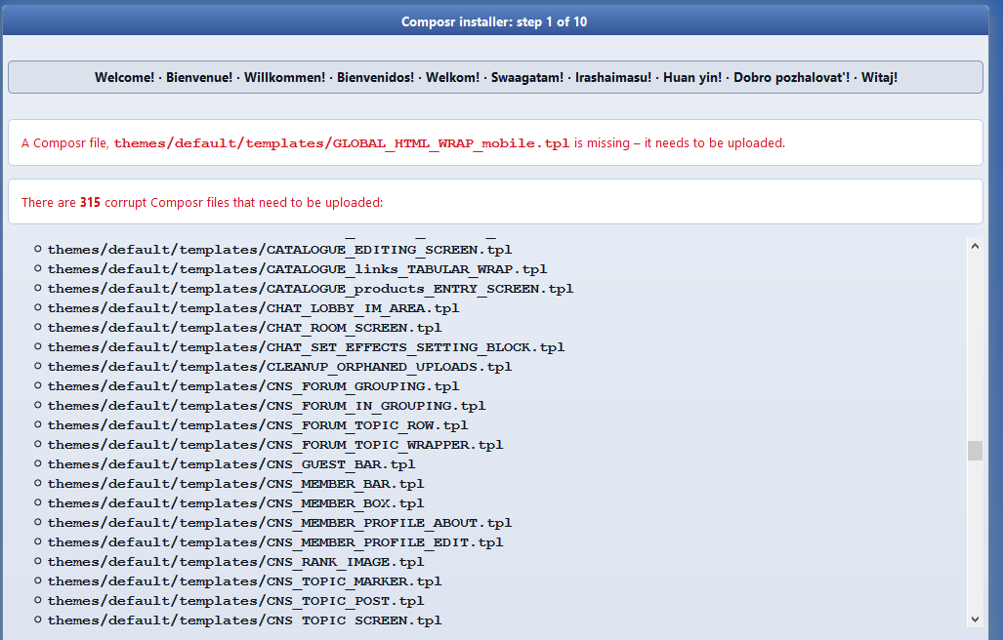Click the missing GLOBAL_HTML_WRAP_mobile.tpl filename
The height and width of the screenshot is (640, 1003).
(x=342, y=143)
